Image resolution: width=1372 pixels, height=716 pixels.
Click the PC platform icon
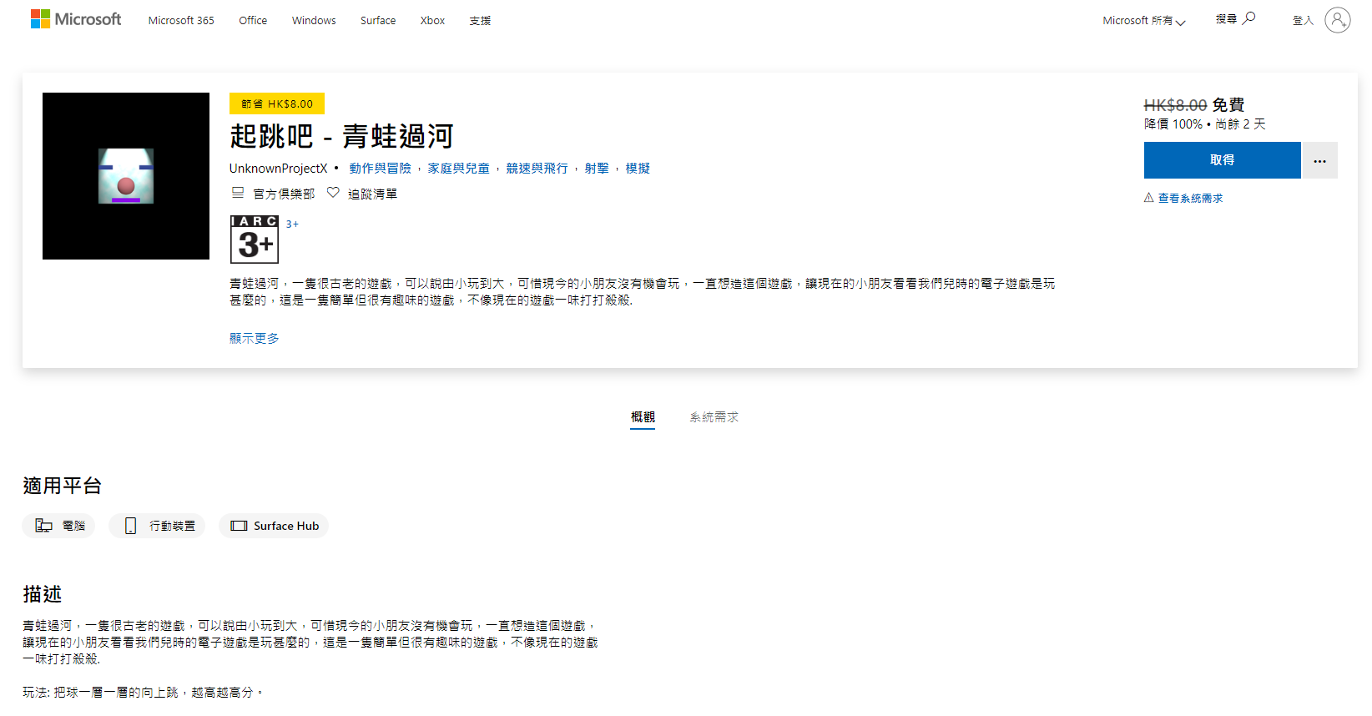tap(43, 526)
